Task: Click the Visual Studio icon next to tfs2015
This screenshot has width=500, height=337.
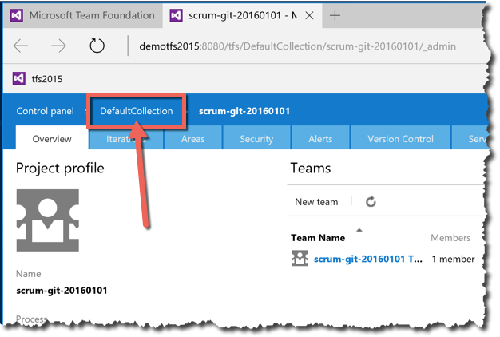Action: tap(19, 78)
